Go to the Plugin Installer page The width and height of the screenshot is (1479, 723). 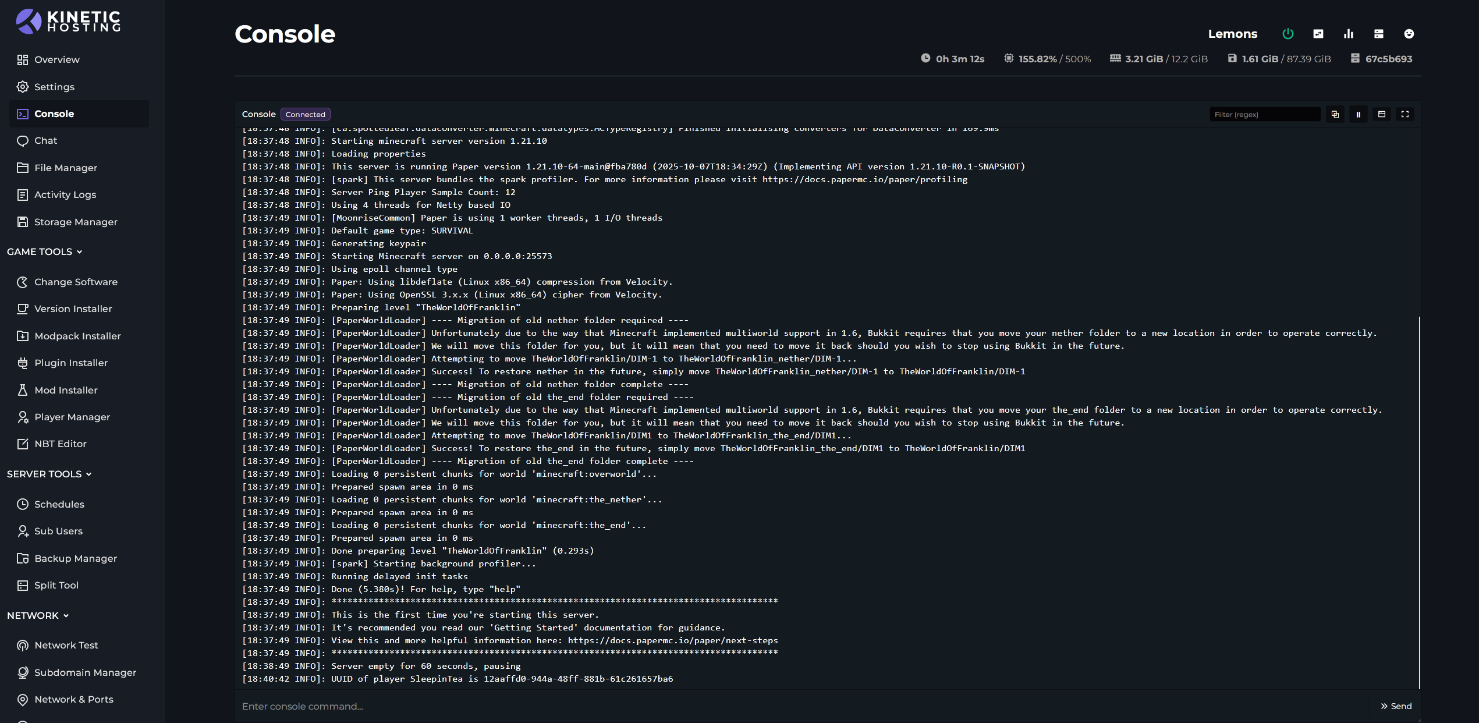(70, 363)
